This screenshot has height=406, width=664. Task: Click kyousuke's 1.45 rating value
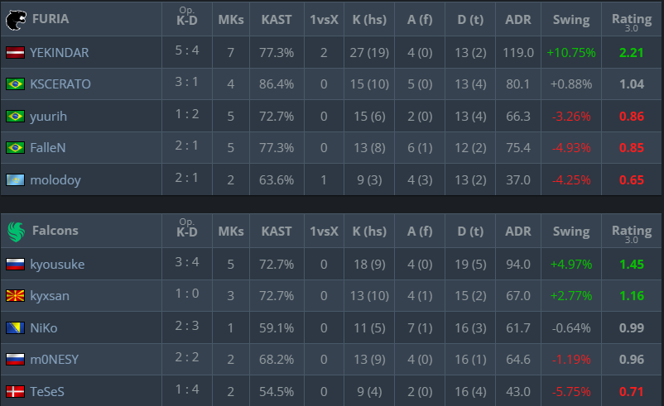tap(631, 265)
